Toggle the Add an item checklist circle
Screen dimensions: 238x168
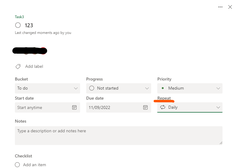coord(17,165)
